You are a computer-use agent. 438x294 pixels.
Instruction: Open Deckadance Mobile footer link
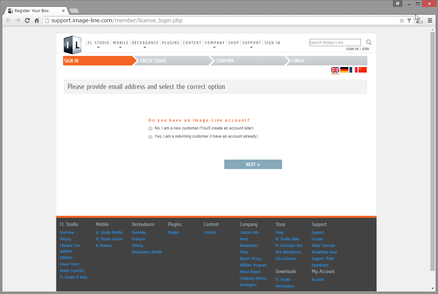click(147, 252)
